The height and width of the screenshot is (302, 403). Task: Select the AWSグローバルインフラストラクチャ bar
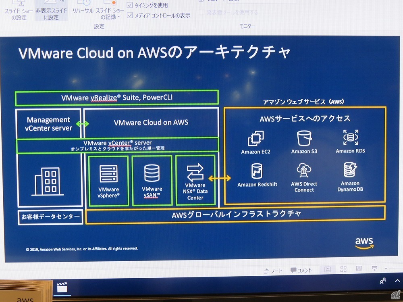pos(235,214)
